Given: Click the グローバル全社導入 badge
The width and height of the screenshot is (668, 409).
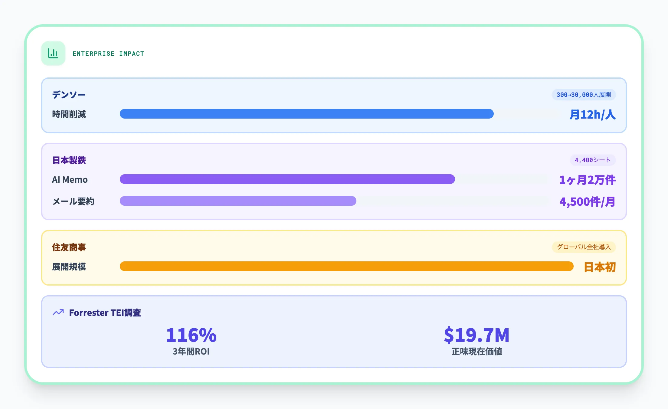Looking at the screenshot, I should (x=584, y=247).
